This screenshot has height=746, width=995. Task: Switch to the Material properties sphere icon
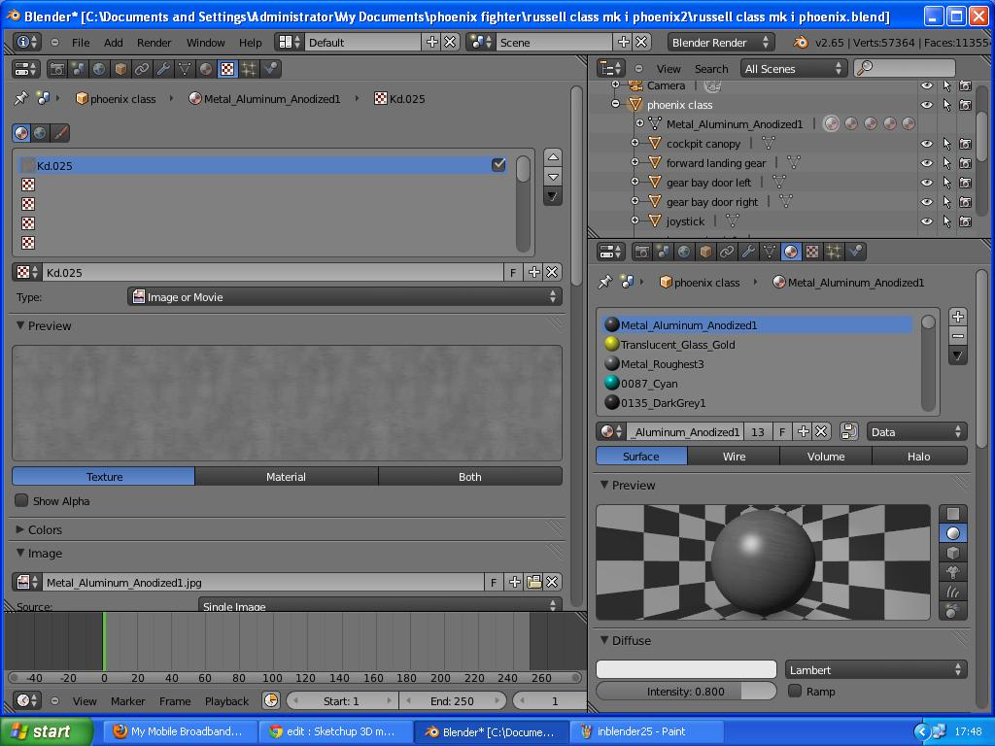(x=790, y=251)
